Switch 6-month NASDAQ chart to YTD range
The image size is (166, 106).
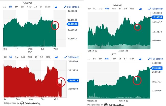pos(114,9)
